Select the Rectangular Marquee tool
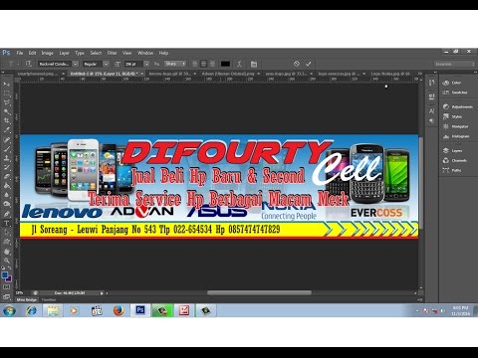The image size is (478, 358). tap(7, 93)
